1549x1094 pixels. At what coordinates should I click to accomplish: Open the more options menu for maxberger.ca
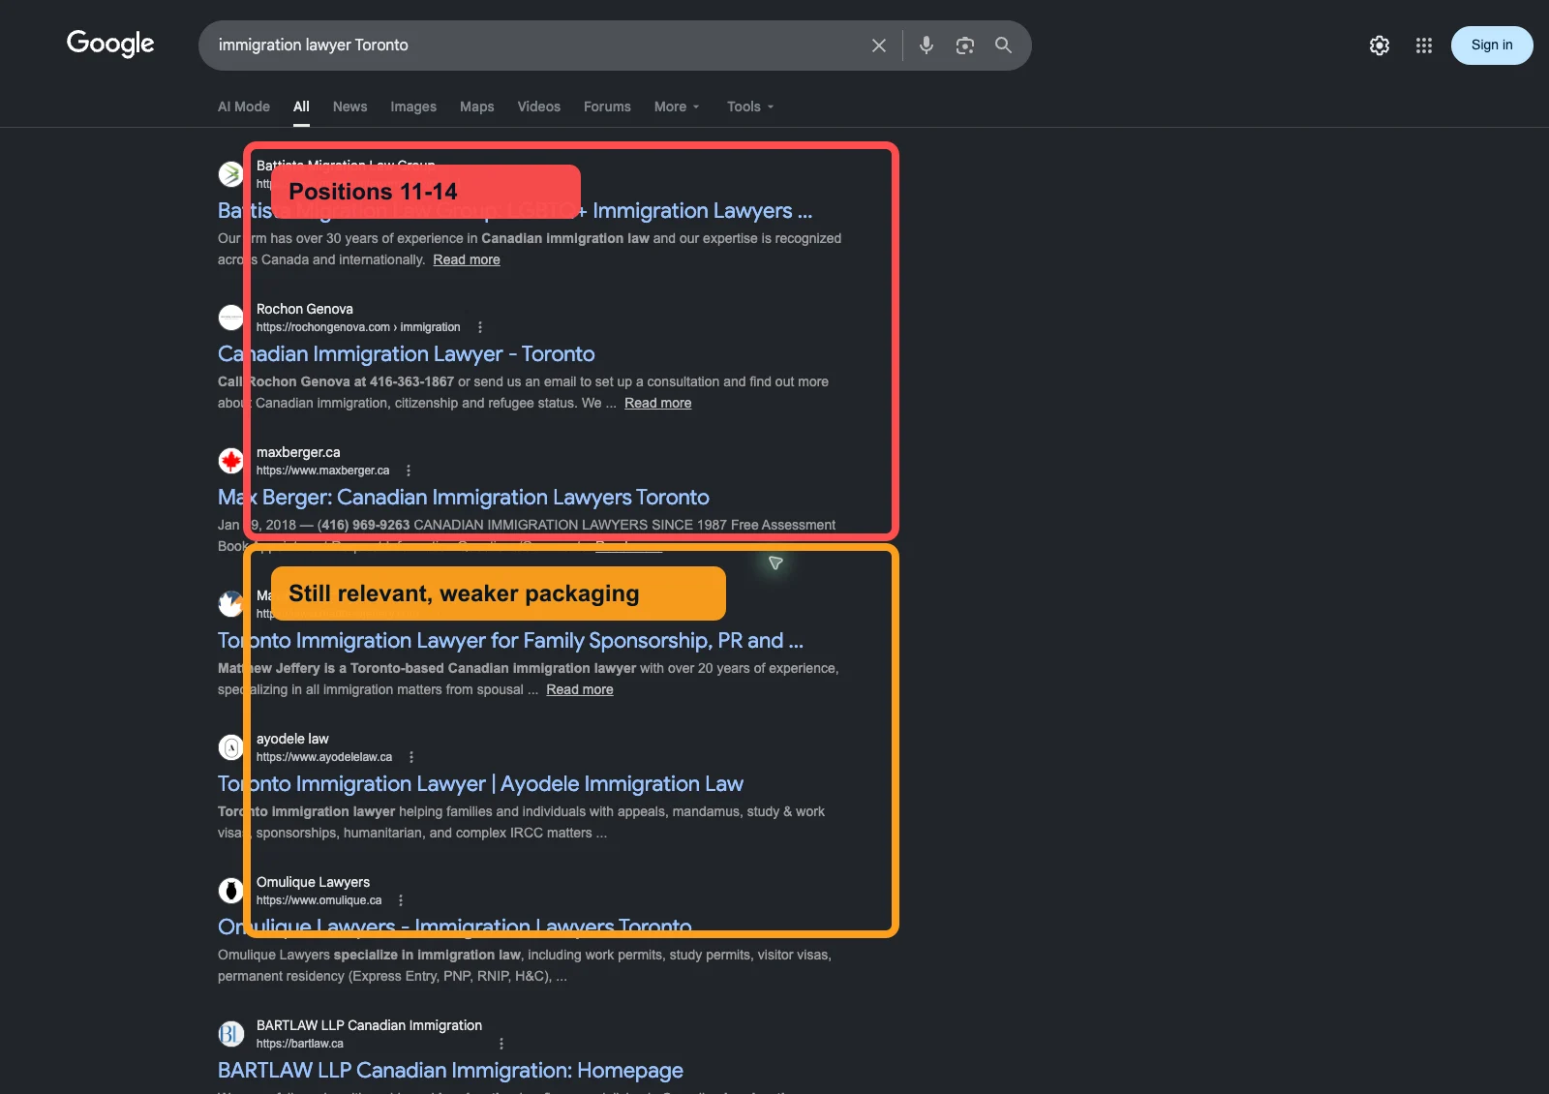tap(409, 471)
